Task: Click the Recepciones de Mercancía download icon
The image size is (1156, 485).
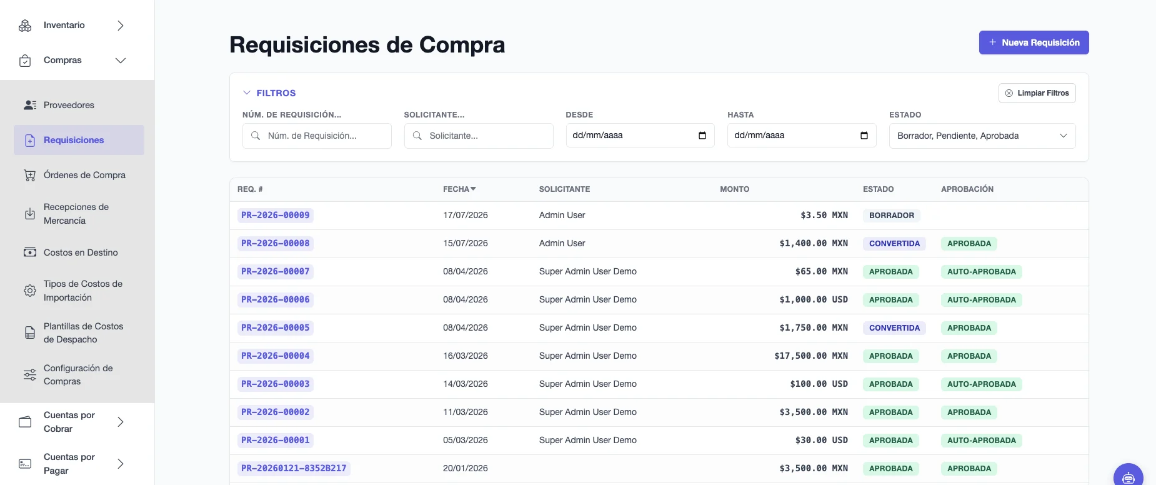Action: (30, 214)
